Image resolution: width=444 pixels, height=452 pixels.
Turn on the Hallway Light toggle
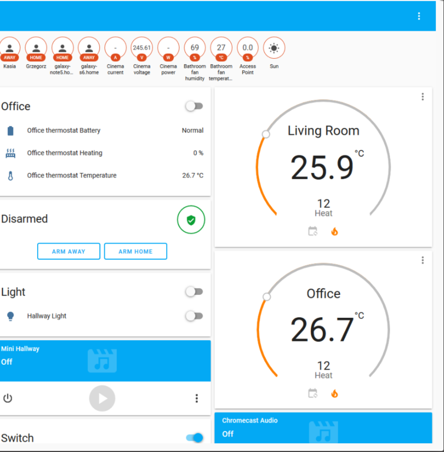point(194,316)
